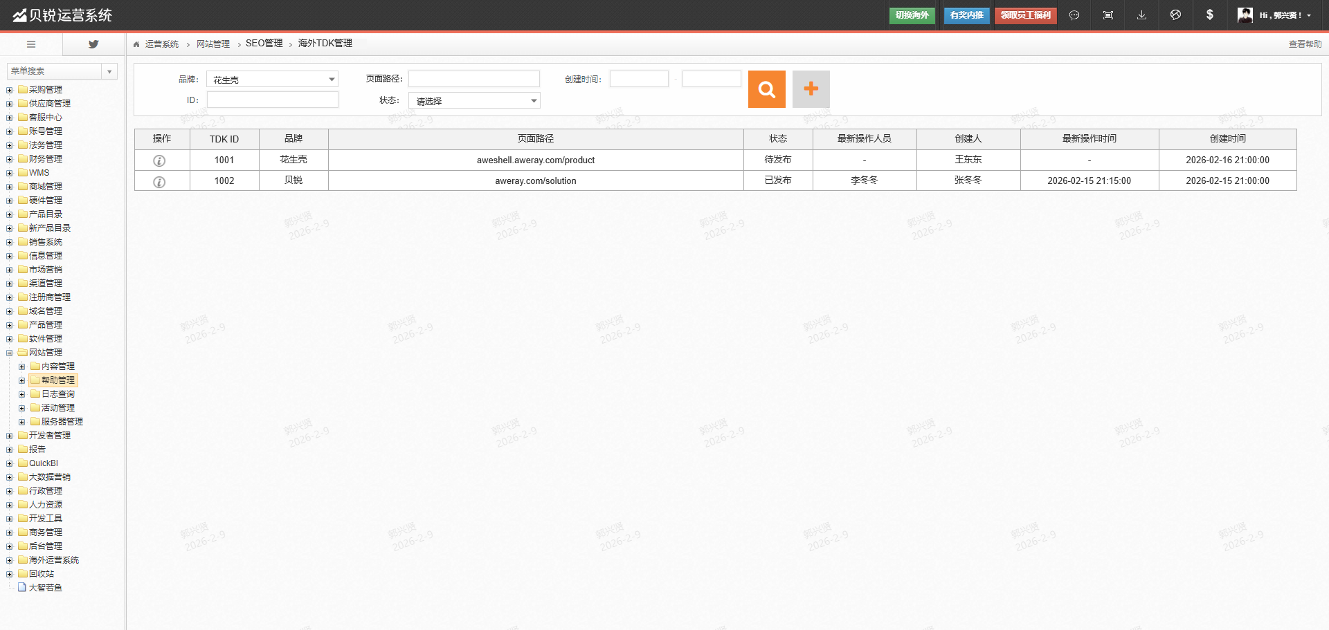This screenshot has width=1329, height=630.
Task: Click the dollar sign icon in header
Action: pos(1209,15)
